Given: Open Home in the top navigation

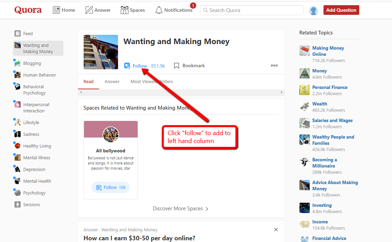Looking at the screenshot, I should point(64,10).
